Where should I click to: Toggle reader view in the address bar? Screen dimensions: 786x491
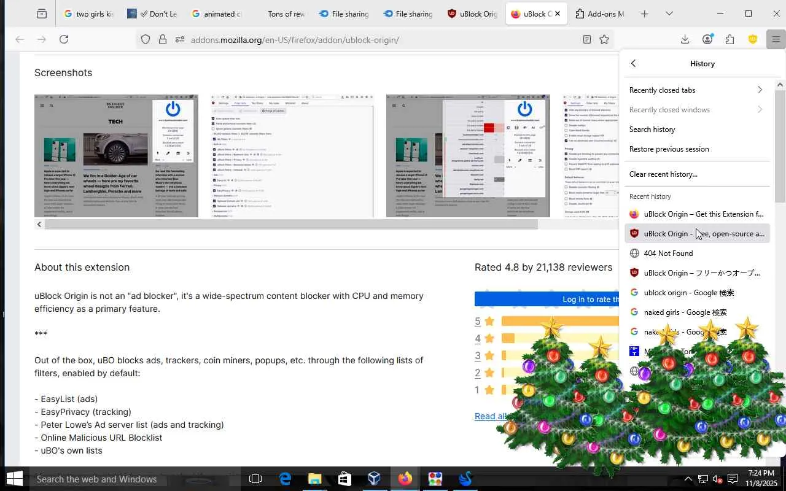587,39
